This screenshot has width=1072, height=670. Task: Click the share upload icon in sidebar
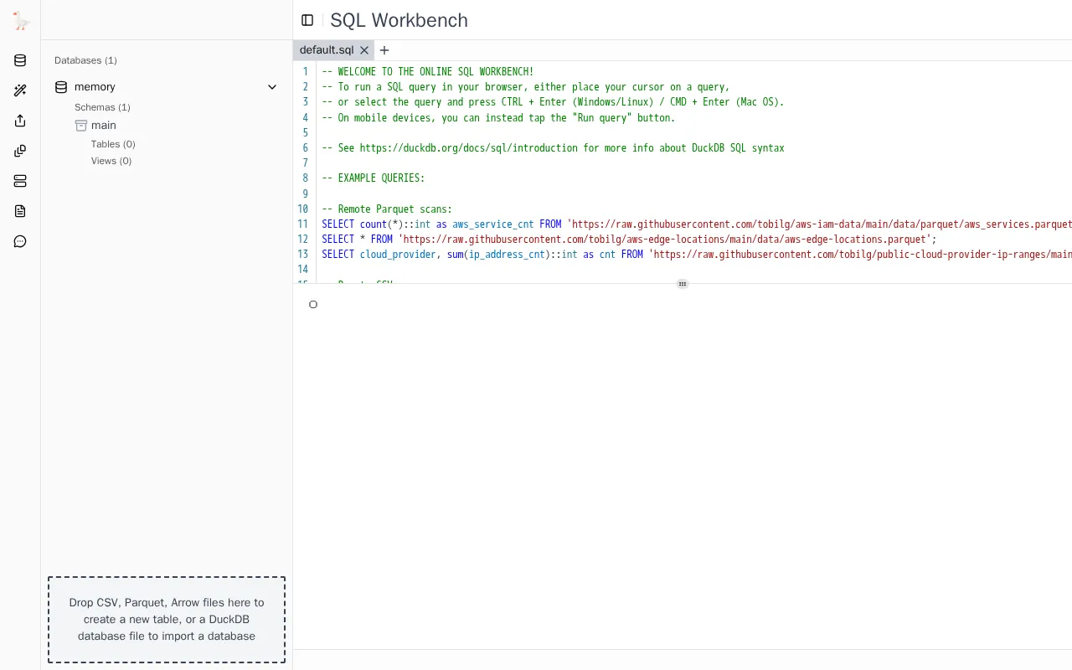[20, 121]
